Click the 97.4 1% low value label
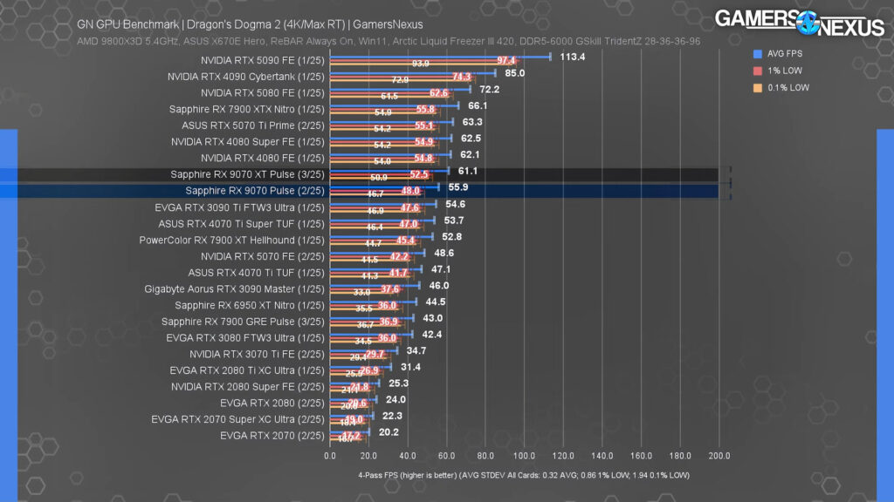 tap(505, 60)
